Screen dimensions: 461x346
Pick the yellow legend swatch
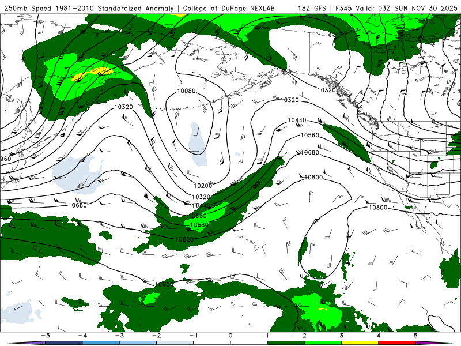pyautogui.click(x=360, y=343)
